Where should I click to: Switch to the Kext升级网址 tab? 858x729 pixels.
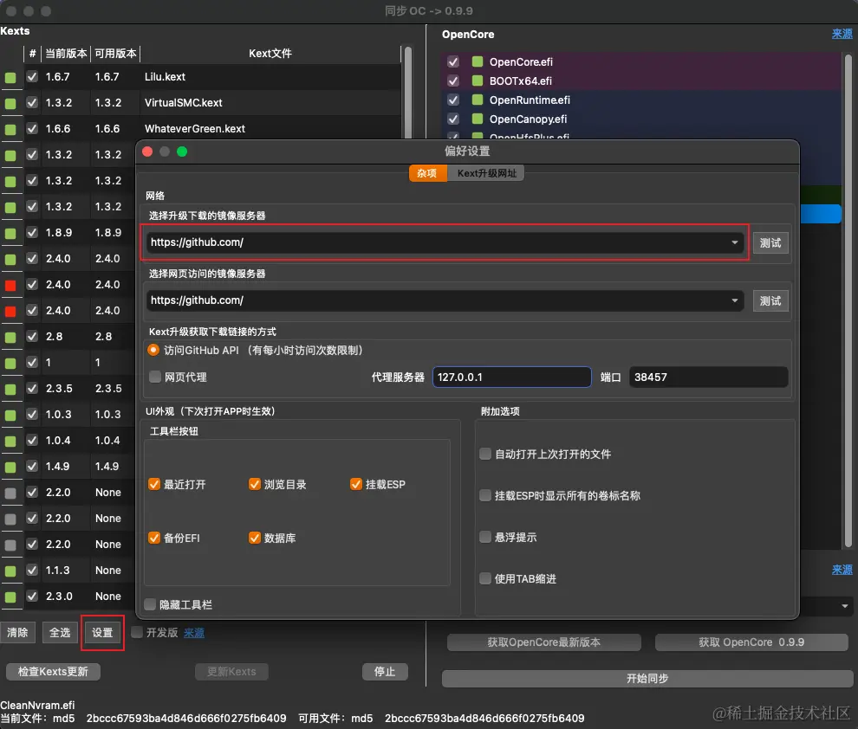(489, 173)
